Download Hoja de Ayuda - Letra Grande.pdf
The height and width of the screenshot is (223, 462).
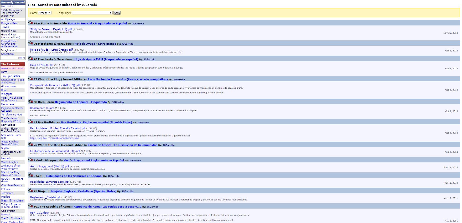(51, 50)
